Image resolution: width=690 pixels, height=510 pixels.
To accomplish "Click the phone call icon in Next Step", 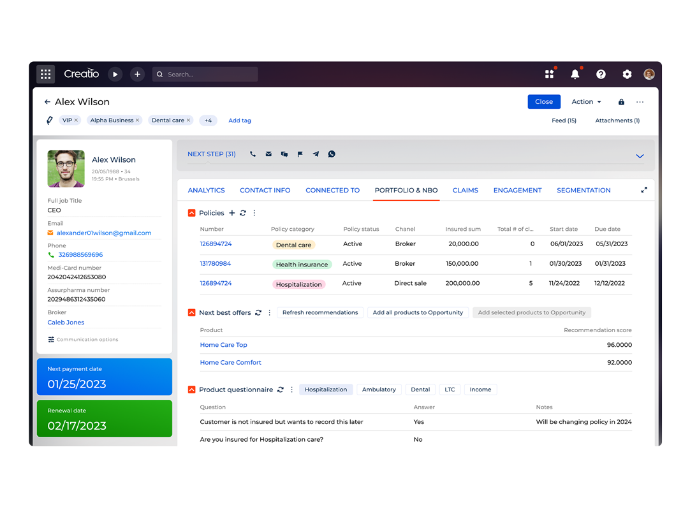I will 253,154.
